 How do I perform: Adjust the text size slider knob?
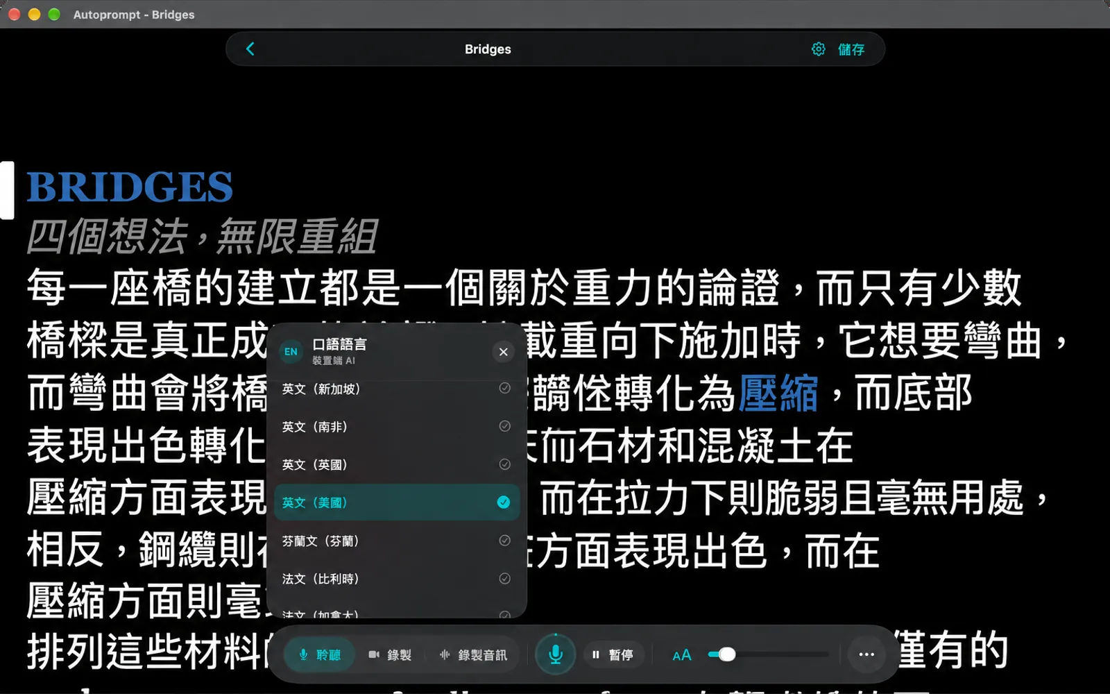click(727, 654)
